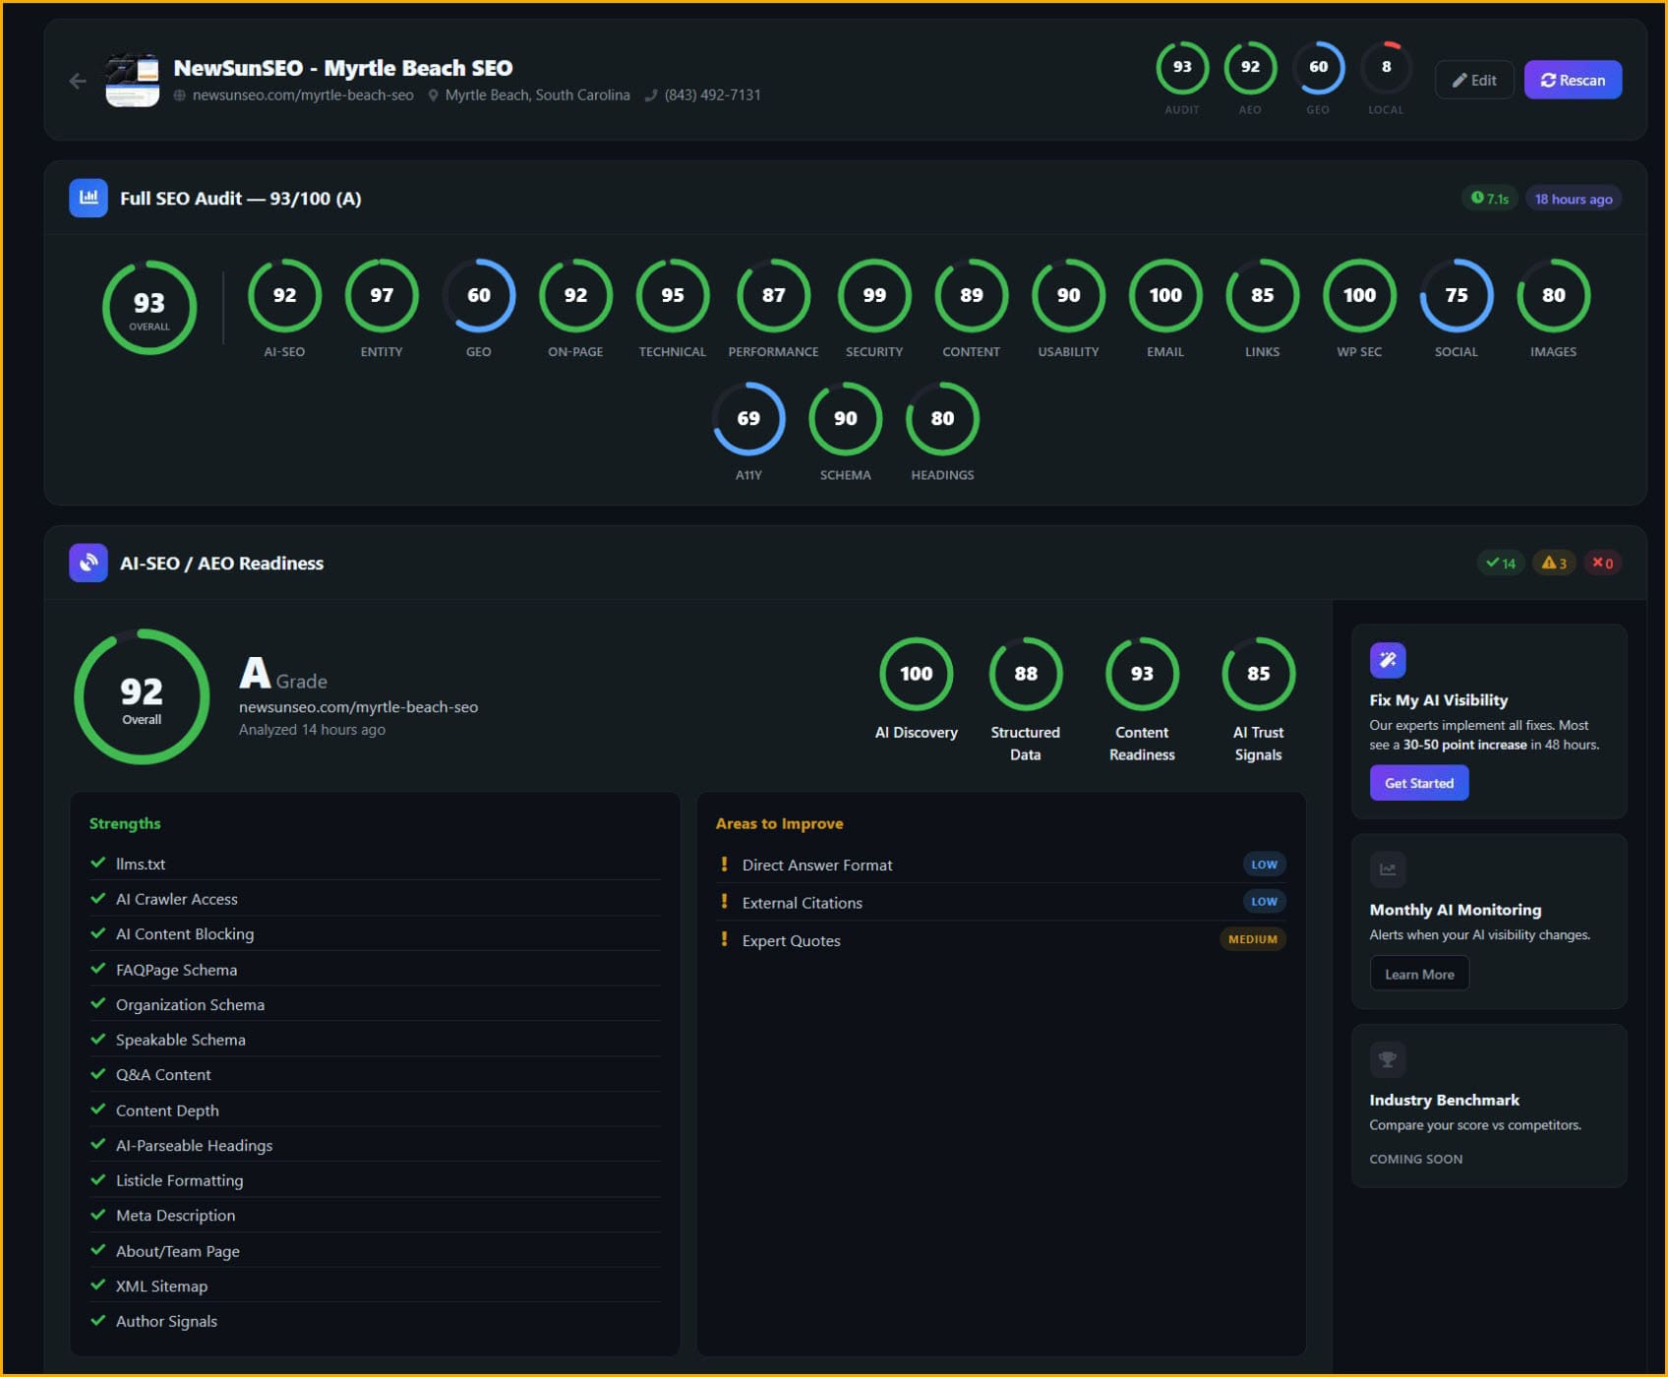Click the Industry Benchmark trophy icon
The width and height of the screenshot is (1668, 1377).
click(x=1388, y=1059)
